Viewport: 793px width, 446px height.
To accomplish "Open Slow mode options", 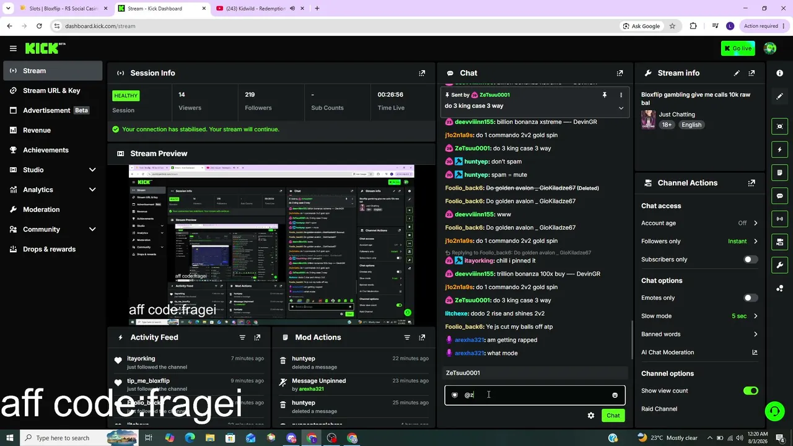I will click(x=699, y=316).
